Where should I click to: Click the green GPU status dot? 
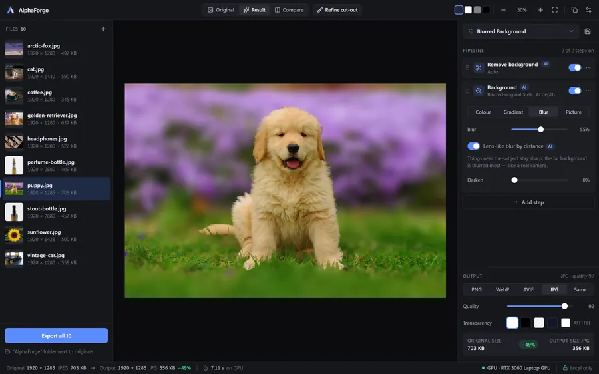click(x=483, y=368)
